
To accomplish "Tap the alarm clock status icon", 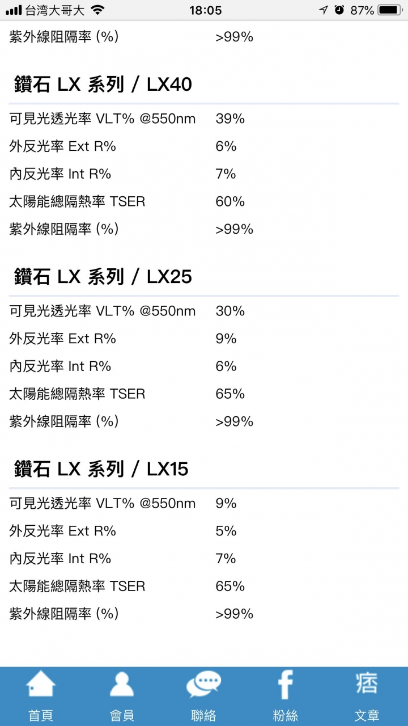I will (339, 10).
